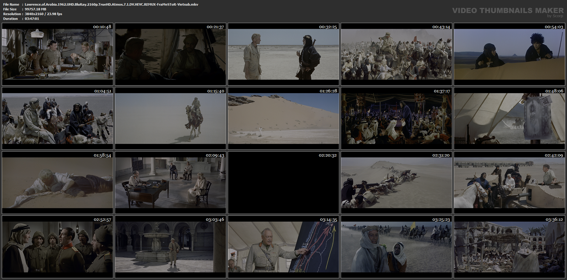Select the frame stamped 01:04:51

(57, 118)
